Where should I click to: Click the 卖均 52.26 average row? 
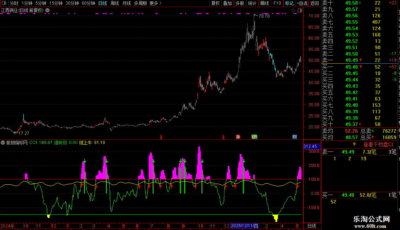pos(340,131)
